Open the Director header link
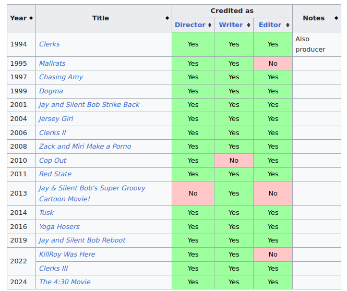The height and width of the screenshot is (291, 347). pos(190,25)
